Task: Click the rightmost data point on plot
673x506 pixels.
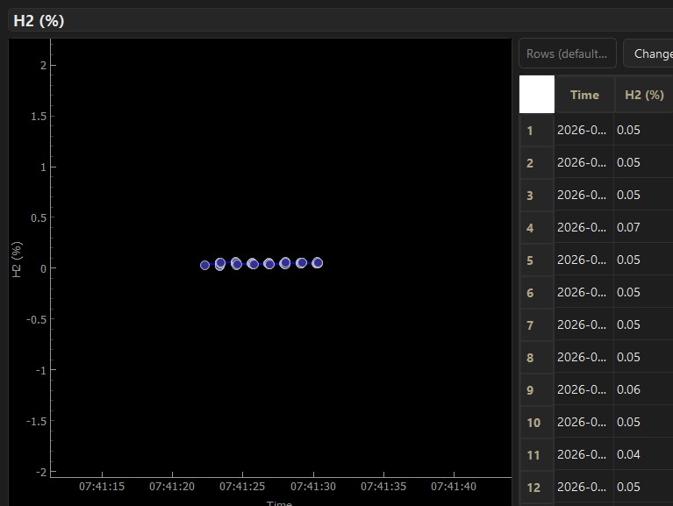Action: (x=318, y=263)
